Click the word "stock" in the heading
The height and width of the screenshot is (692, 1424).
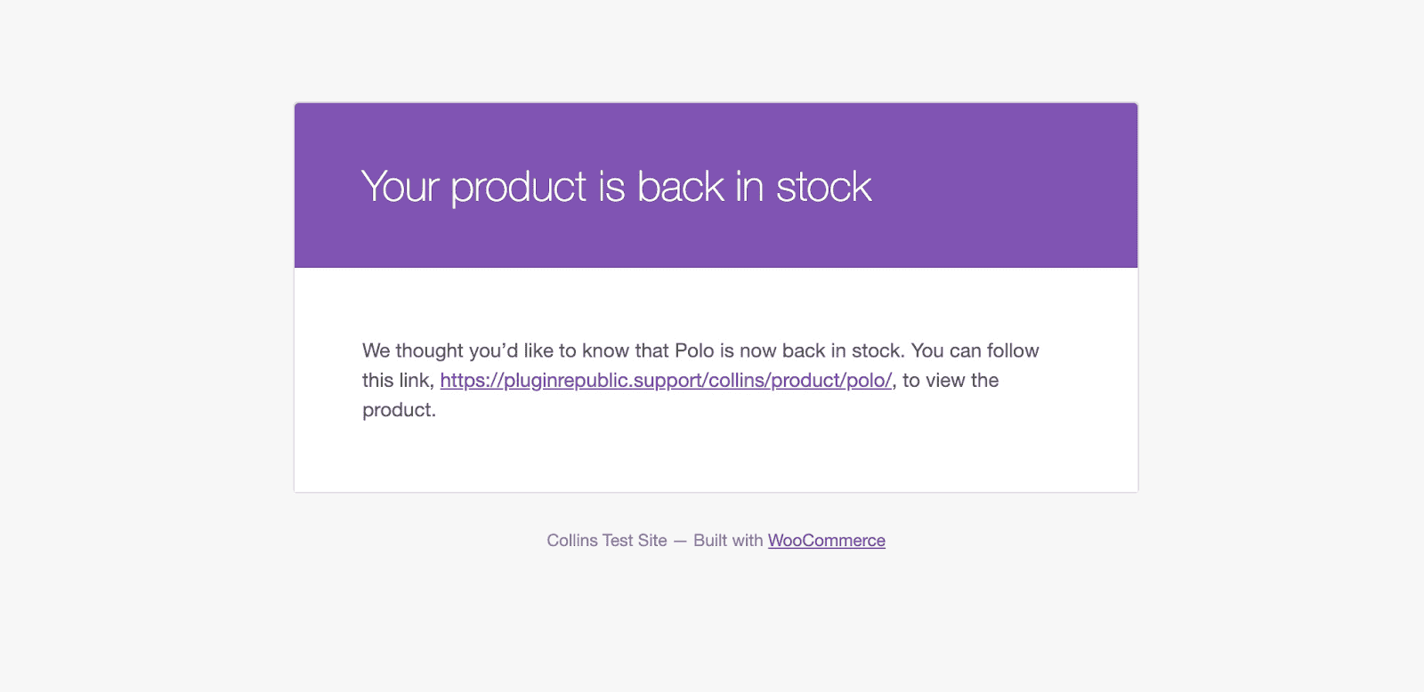click(x=824, y=187)
